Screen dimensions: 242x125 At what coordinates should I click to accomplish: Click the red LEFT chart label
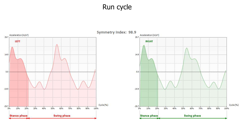tap(18, 41)
